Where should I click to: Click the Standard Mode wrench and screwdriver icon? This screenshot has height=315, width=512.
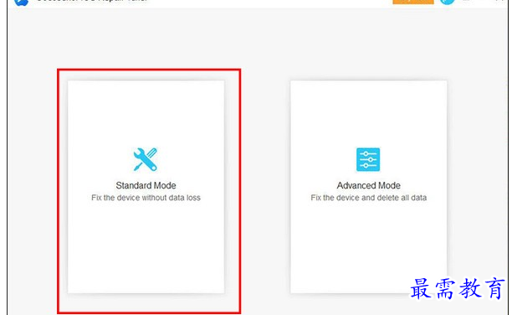pos(146,159)
